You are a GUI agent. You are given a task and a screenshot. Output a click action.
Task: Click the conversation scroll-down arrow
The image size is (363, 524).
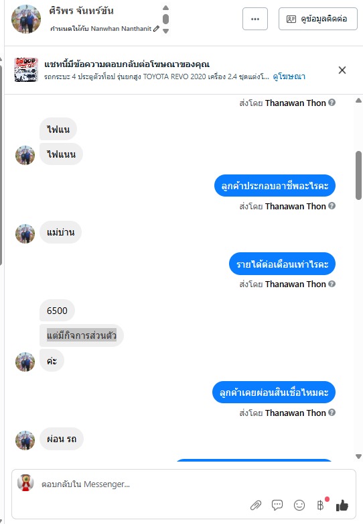coord(359,456)
